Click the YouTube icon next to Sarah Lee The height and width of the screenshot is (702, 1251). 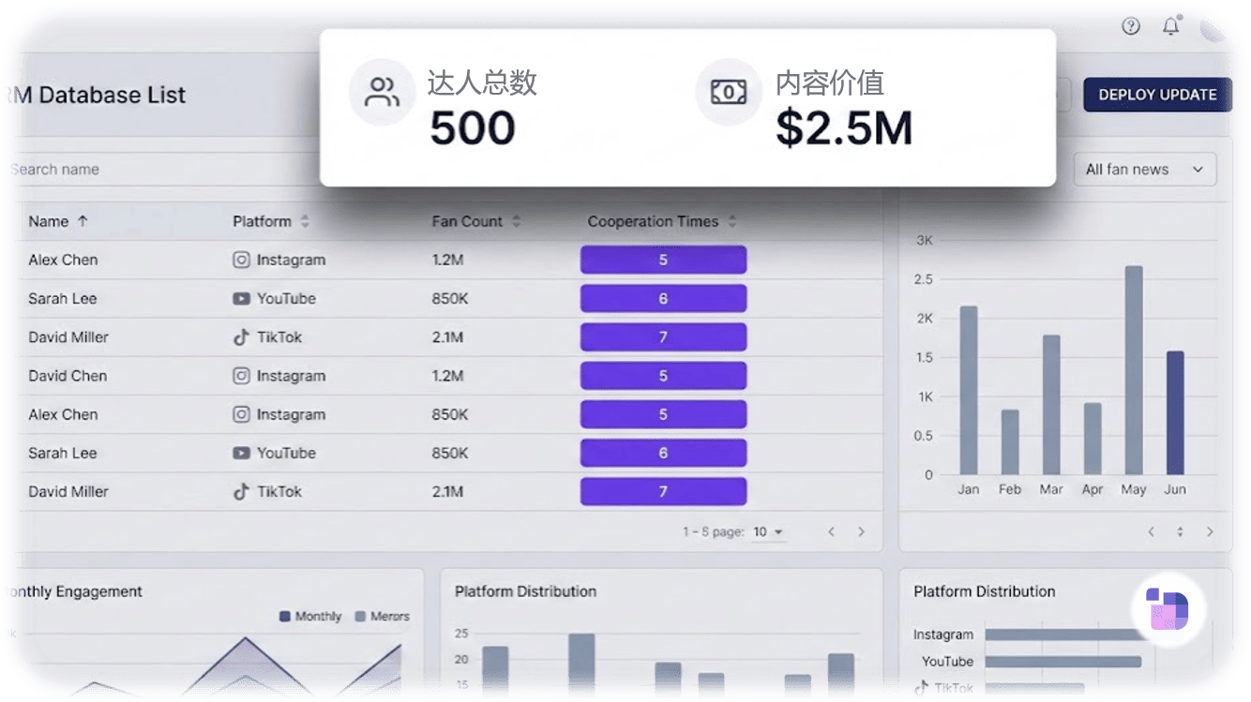[x=242, y=298]
